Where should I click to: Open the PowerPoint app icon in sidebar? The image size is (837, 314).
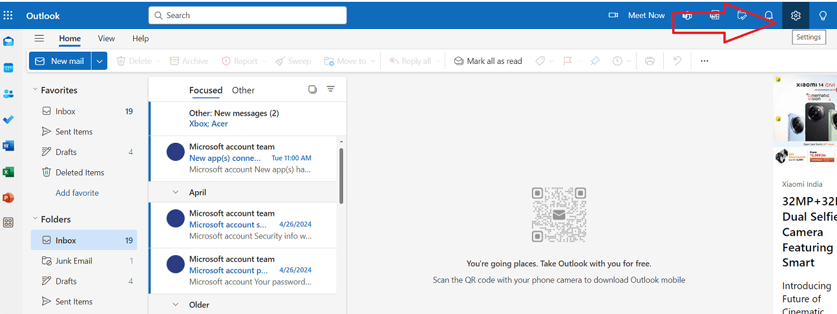[x=8, y=198]
